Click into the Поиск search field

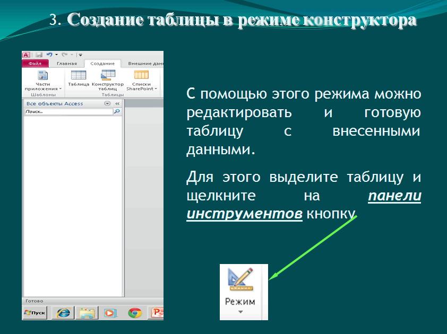(x=68, y=112)
